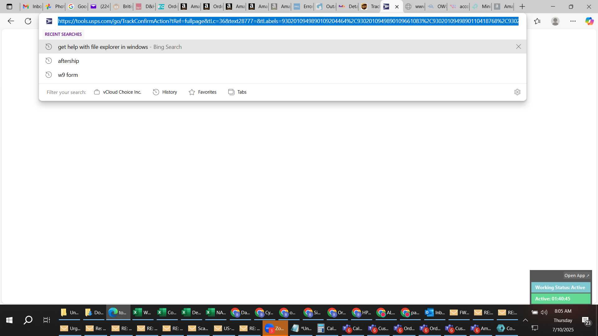Remove the 'get help with file explorer' suggestion
598x336 pixels.
(519, 47)
